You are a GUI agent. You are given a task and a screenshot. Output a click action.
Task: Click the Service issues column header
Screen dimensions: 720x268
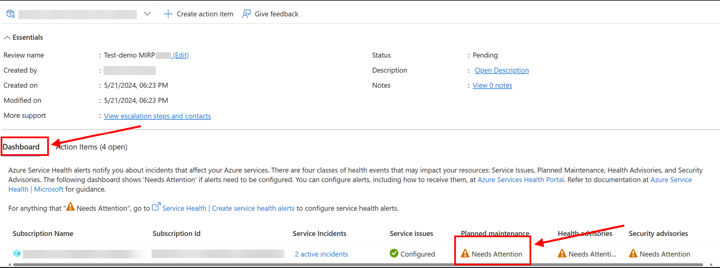411,233
